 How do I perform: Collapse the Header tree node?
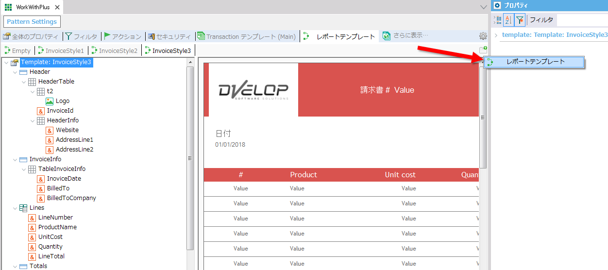15,72
